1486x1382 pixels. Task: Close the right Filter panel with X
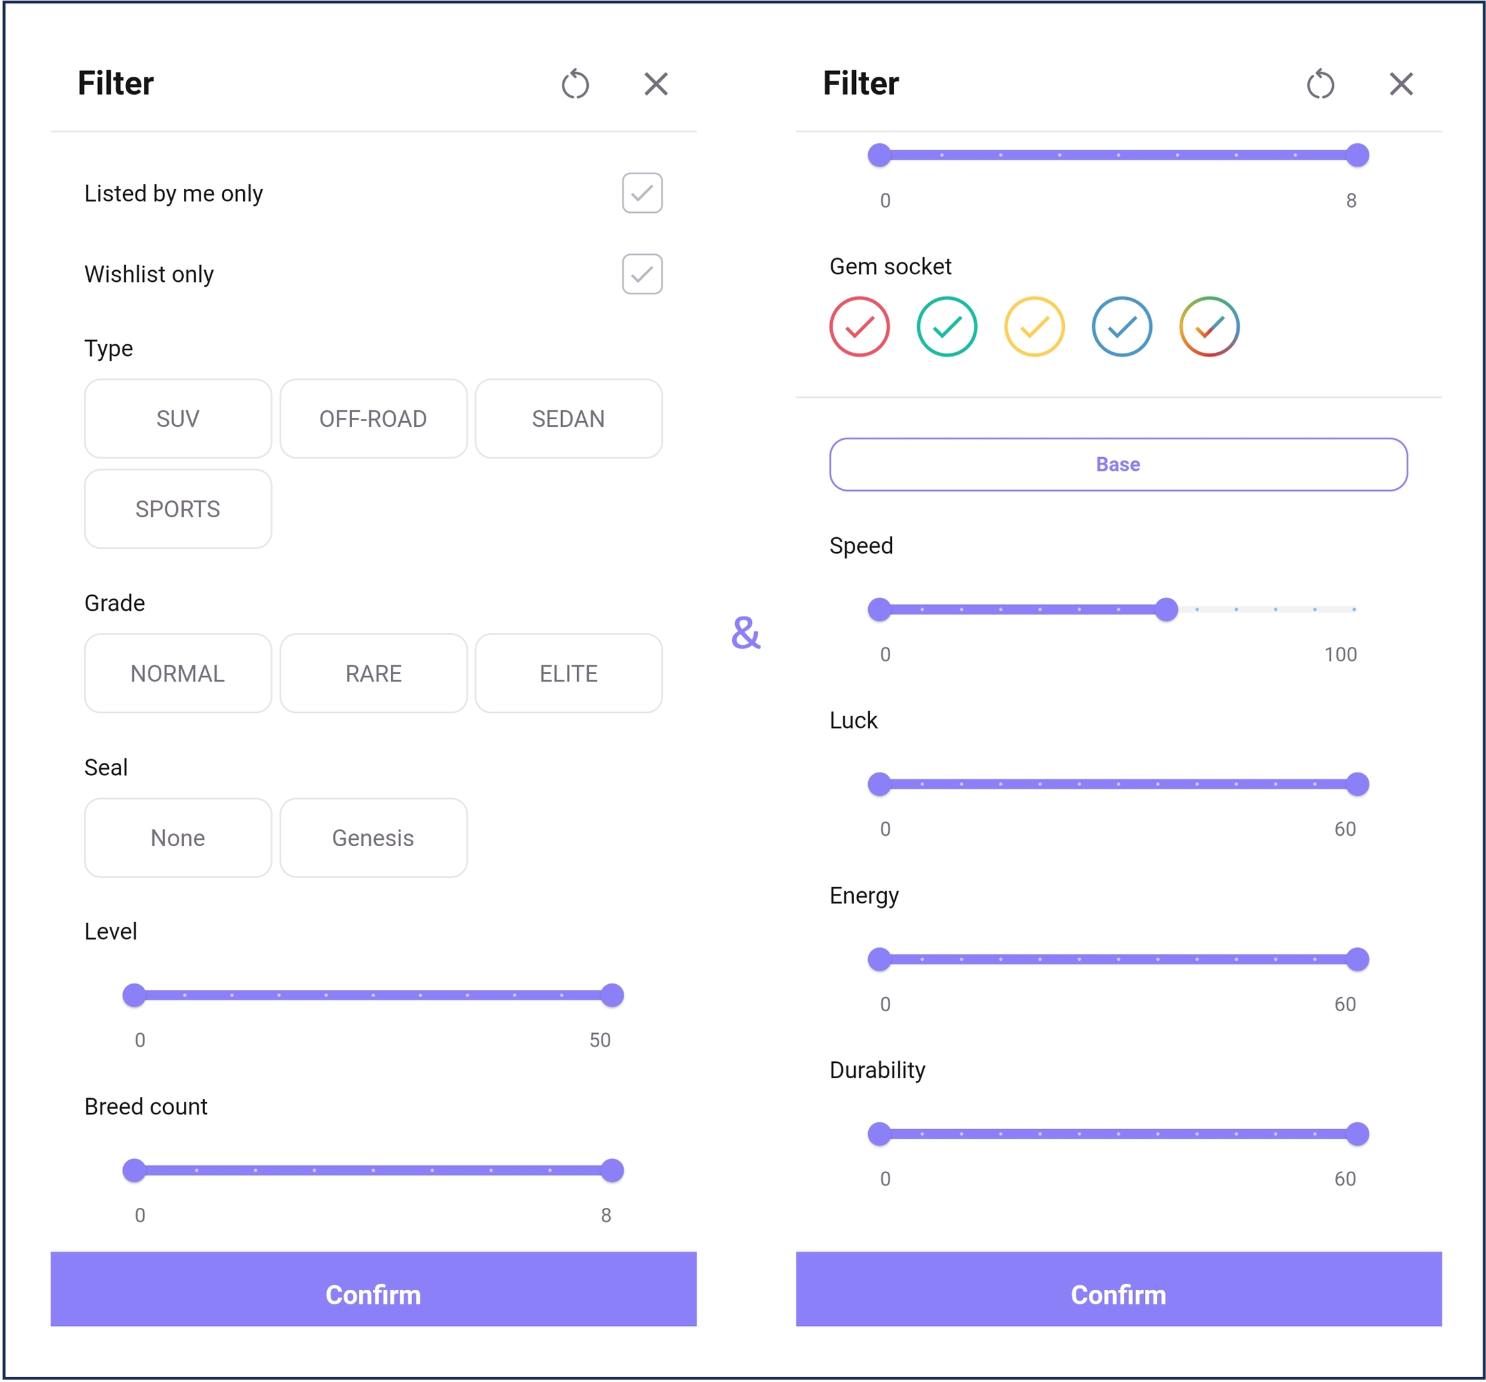(1401, 84)
